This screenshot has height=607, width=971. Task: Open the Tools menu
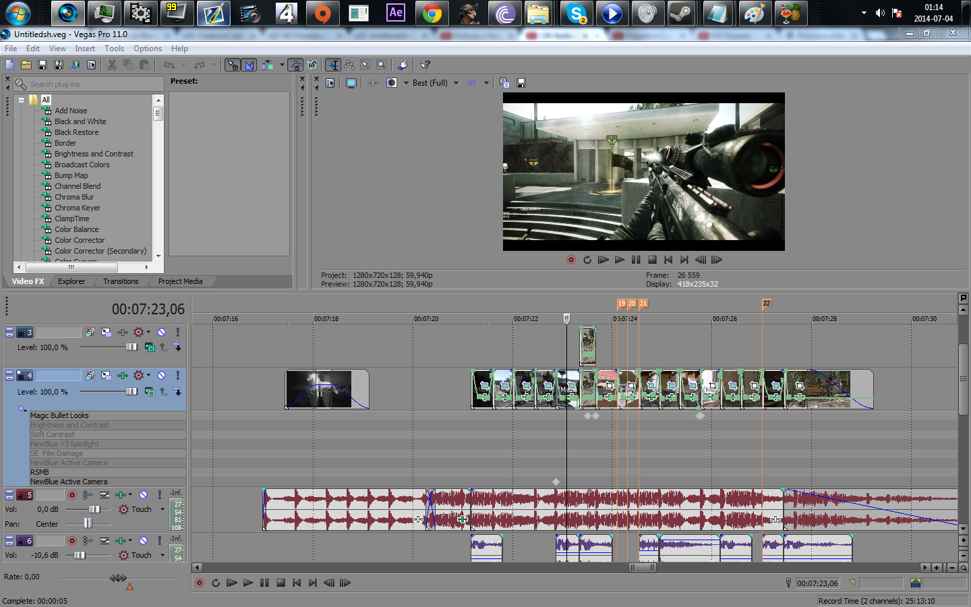114,49
